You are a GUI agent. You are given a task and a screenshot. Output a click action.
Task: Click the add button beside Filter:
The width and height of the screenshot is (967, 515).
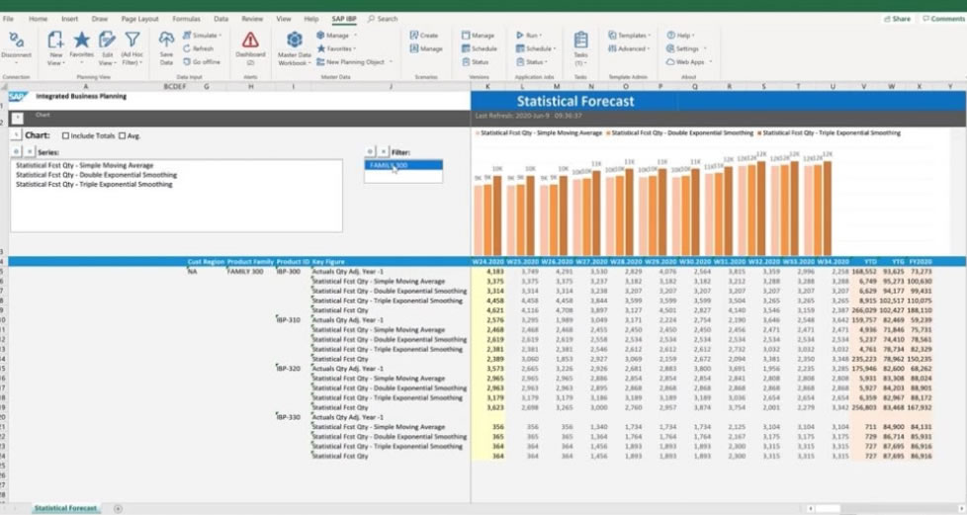coord(370,151)
